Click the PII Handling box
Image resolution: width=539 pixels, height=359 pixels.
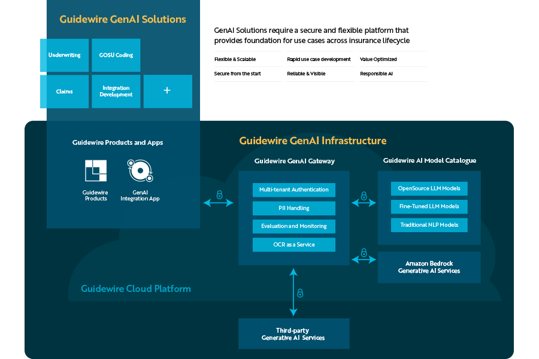coord(294,208)
